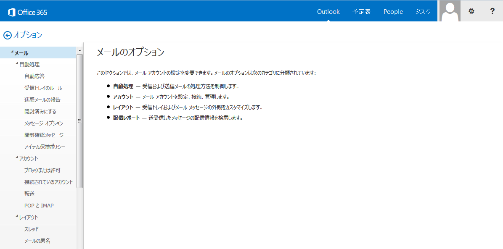This screenshot has width=503, height=249.
Task: Click the user profile avatar picture
Action: tap(450, 11)
